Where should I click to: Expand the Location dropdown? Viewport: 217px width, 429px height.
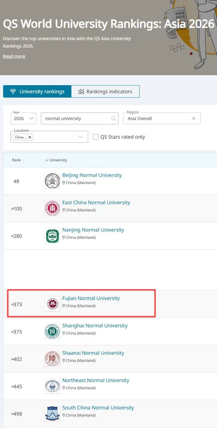click(80, 137)
